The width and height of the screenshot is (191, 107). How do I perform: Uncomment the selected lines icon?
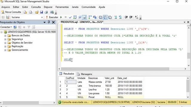[x=120, y=17]
